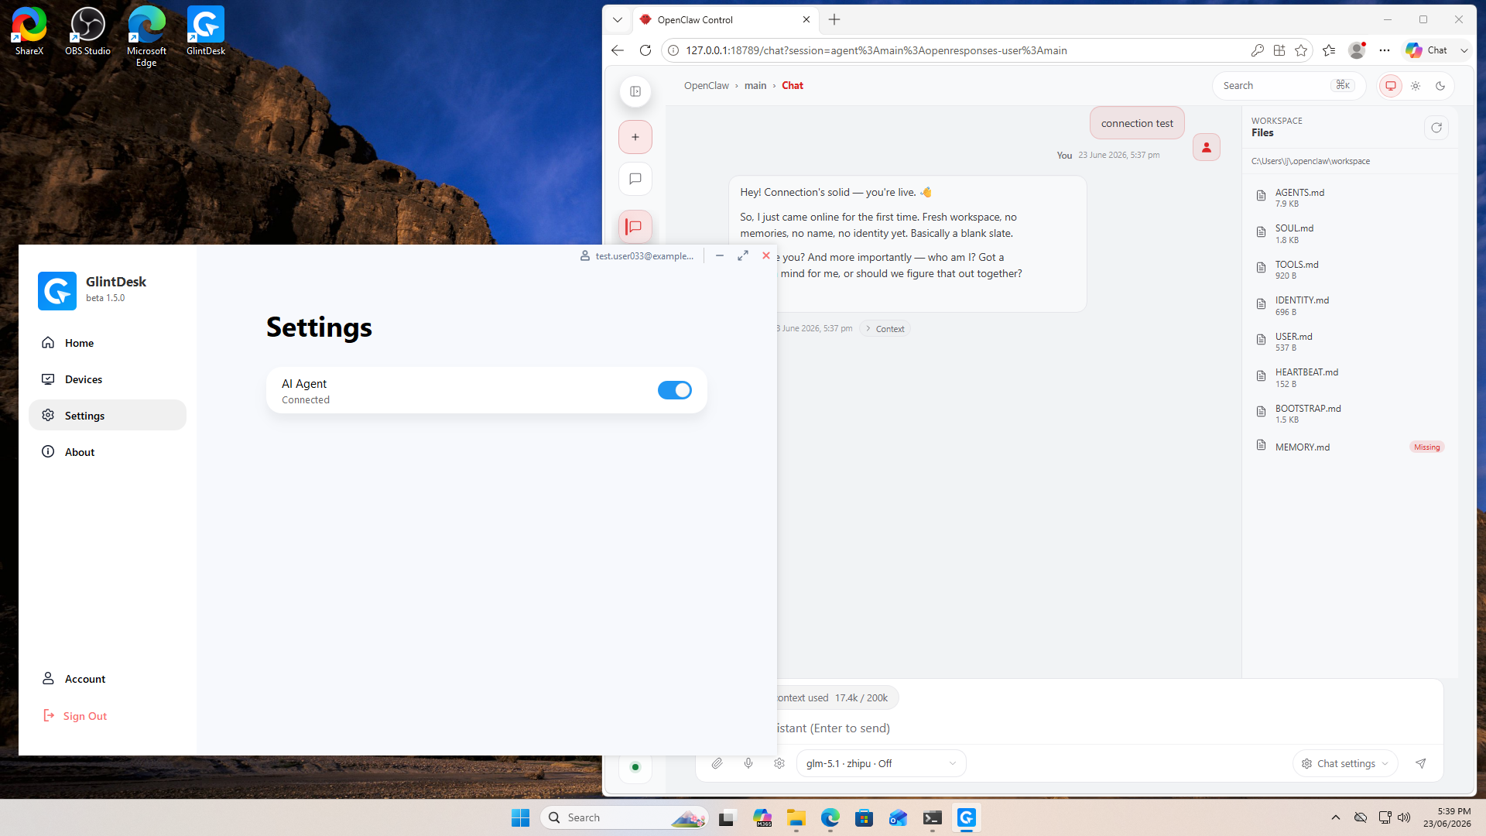Open TOOLS.md file

coord(1349,269)
